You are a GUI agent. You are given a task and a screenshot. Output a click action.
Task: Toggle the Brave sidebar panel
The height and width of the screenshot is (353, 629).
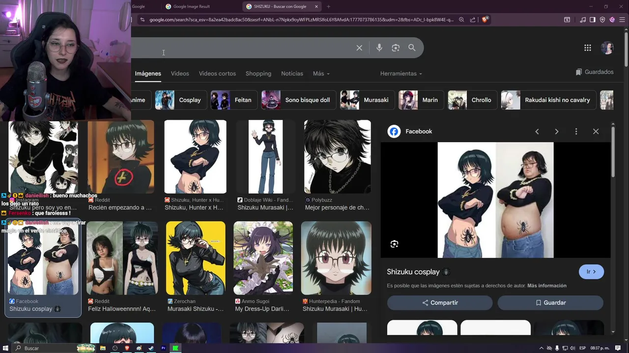(593, 20)
